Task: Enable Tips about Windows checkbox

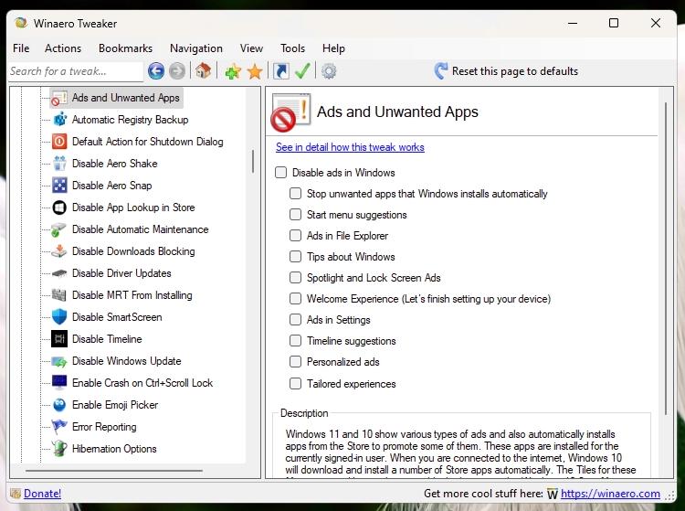Action: click(x=295, y=256)
